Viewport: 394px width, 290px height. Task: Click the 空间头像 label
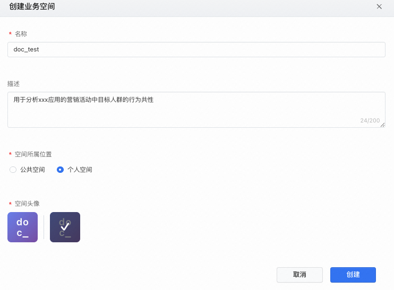27,204
